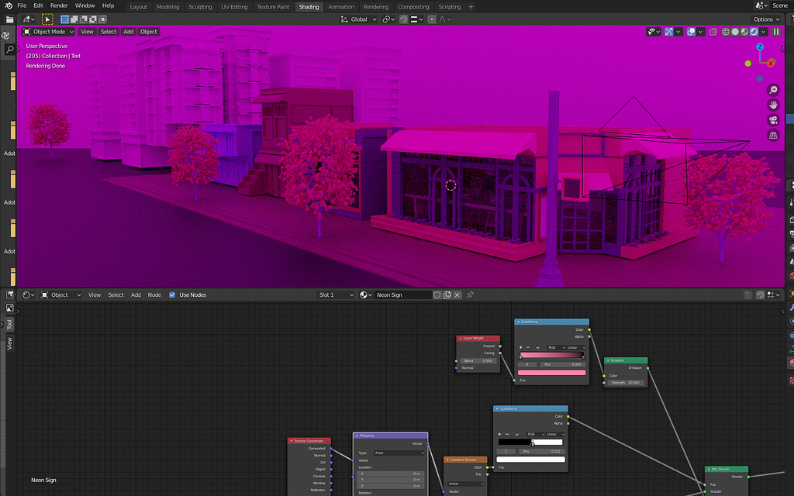Click the Zoom magnifier icon in viewport gizmos
This screenshot has height=496, width=794.
[x=773, y=90]
